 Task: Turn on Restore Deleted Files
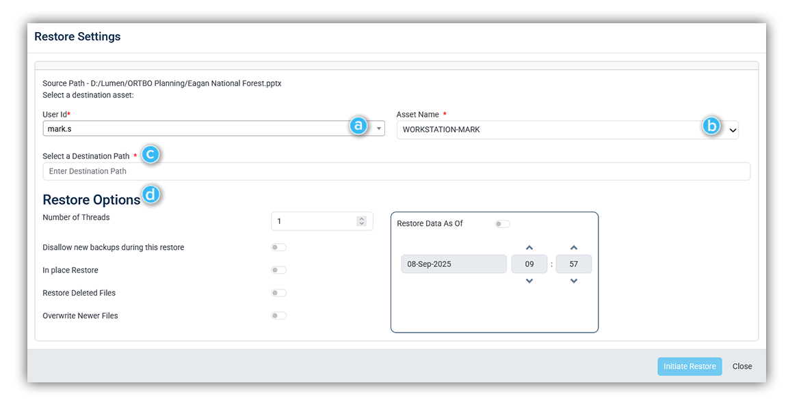(x=279, y=293)
